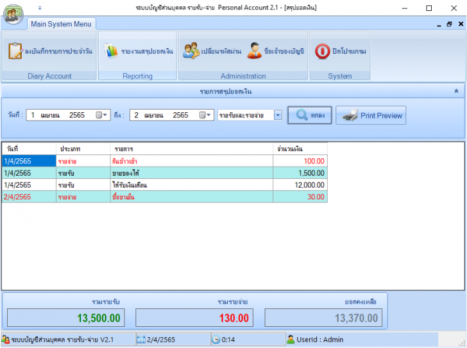Click the year 2565 in end date

click(180, 115)
